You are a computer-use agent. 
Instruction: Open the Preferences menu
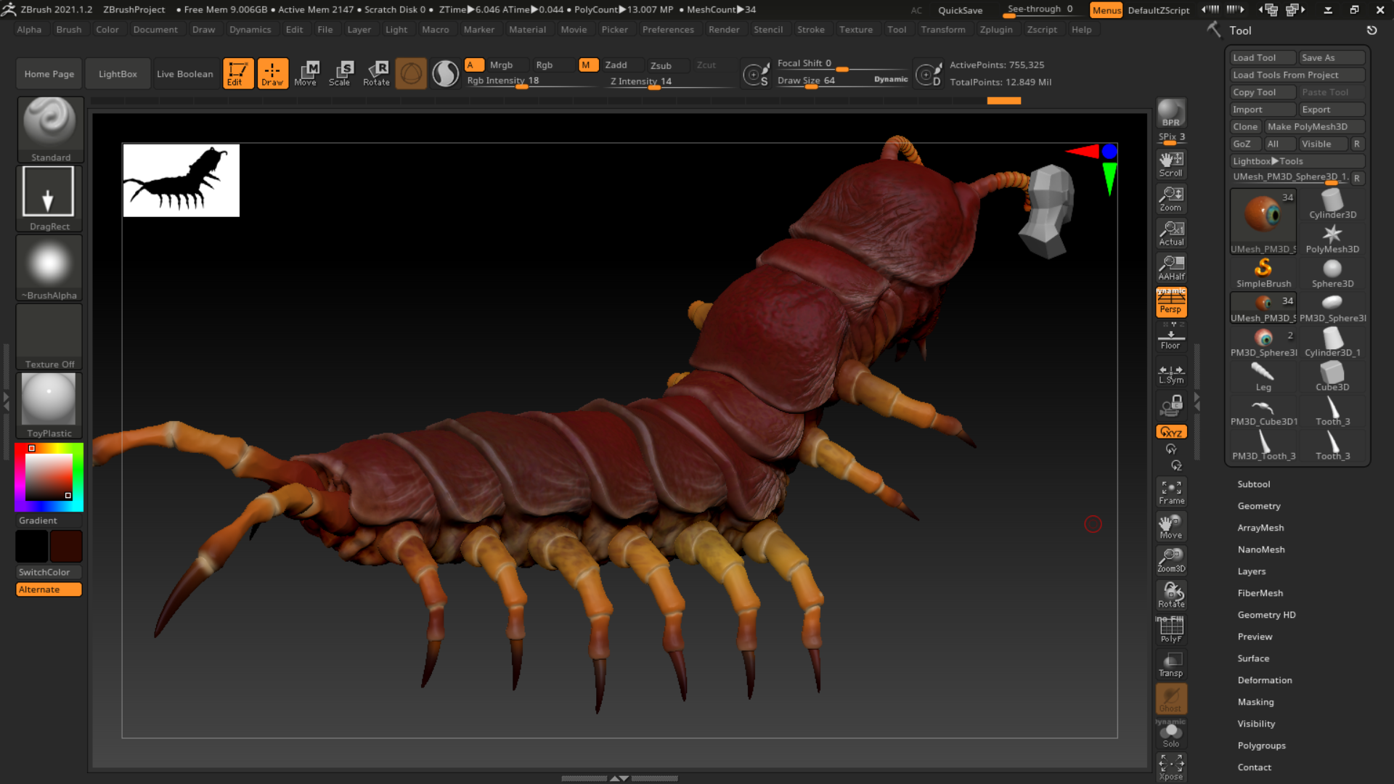(x=668, y=29)
